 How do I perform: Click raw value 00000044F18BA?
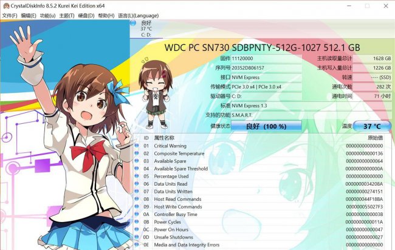click(364, 199)
